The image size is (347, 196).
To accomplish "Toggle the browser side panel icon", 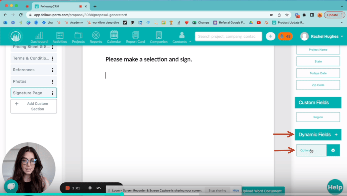I will [312, 15].
